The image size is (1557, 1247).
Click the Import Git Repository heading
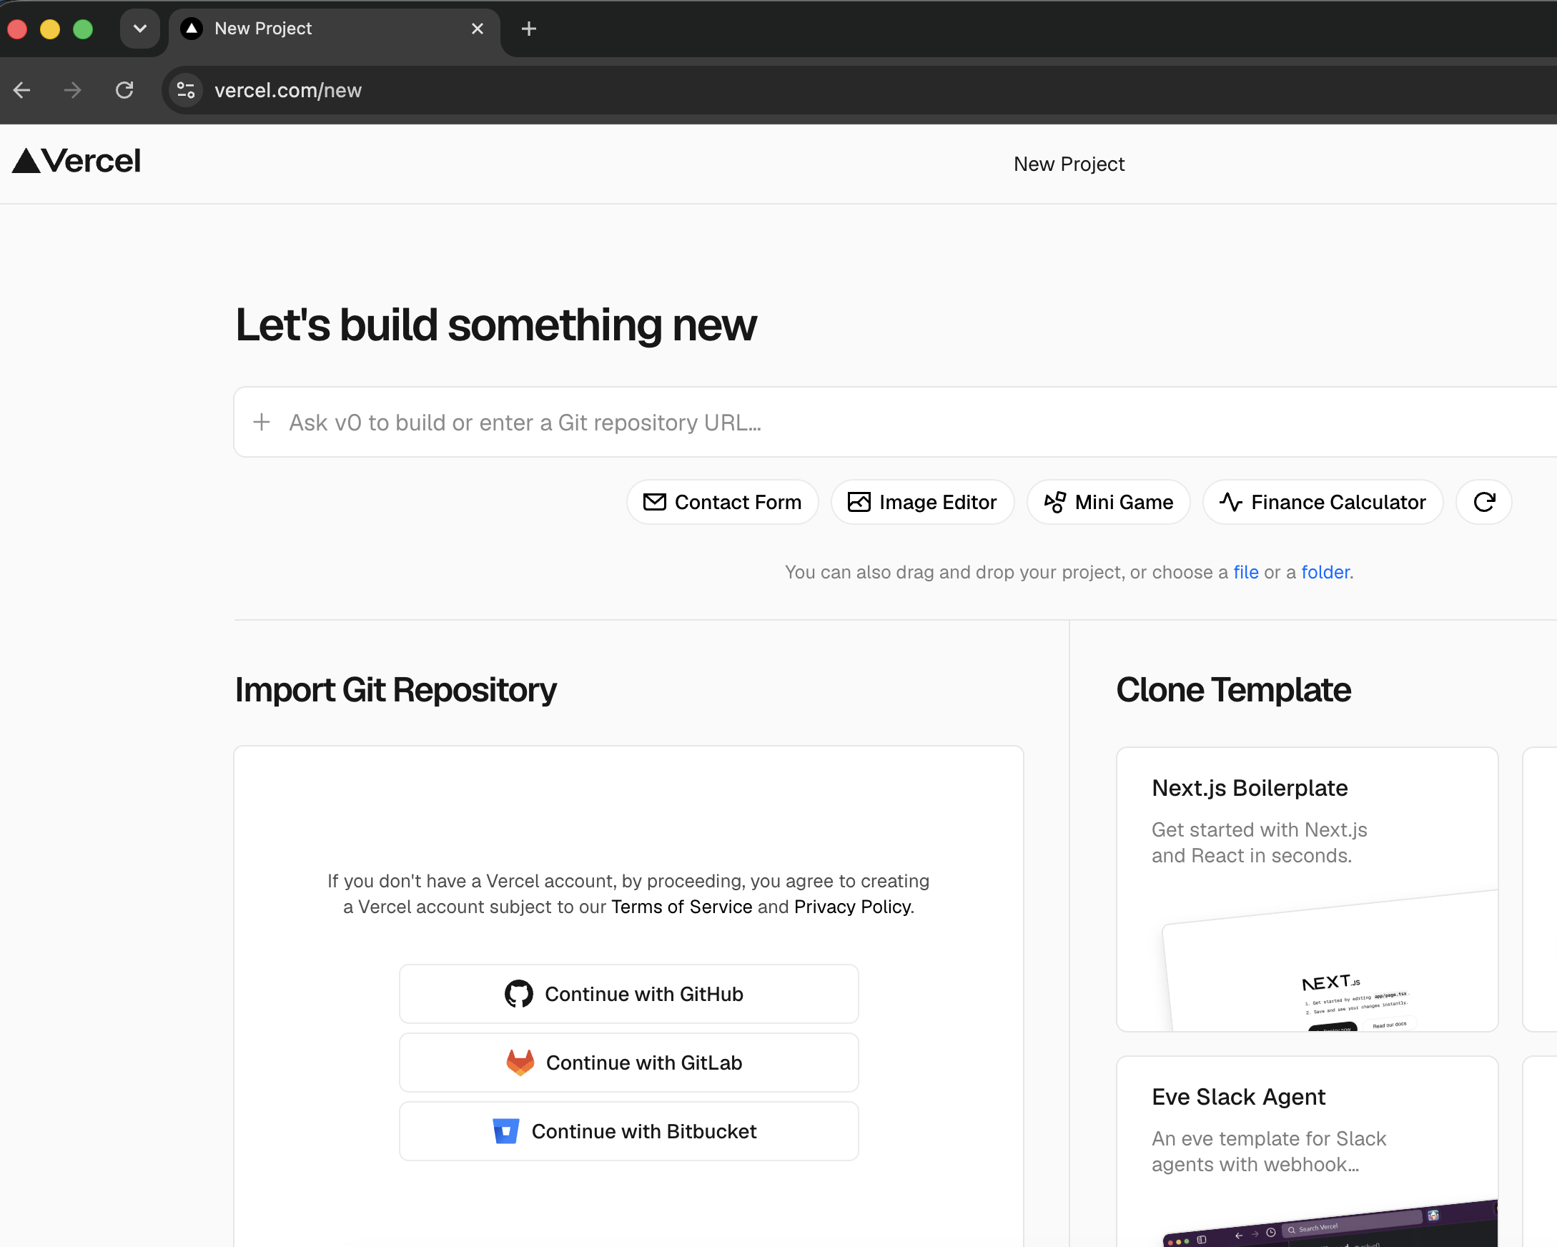(x=396, y=690)
